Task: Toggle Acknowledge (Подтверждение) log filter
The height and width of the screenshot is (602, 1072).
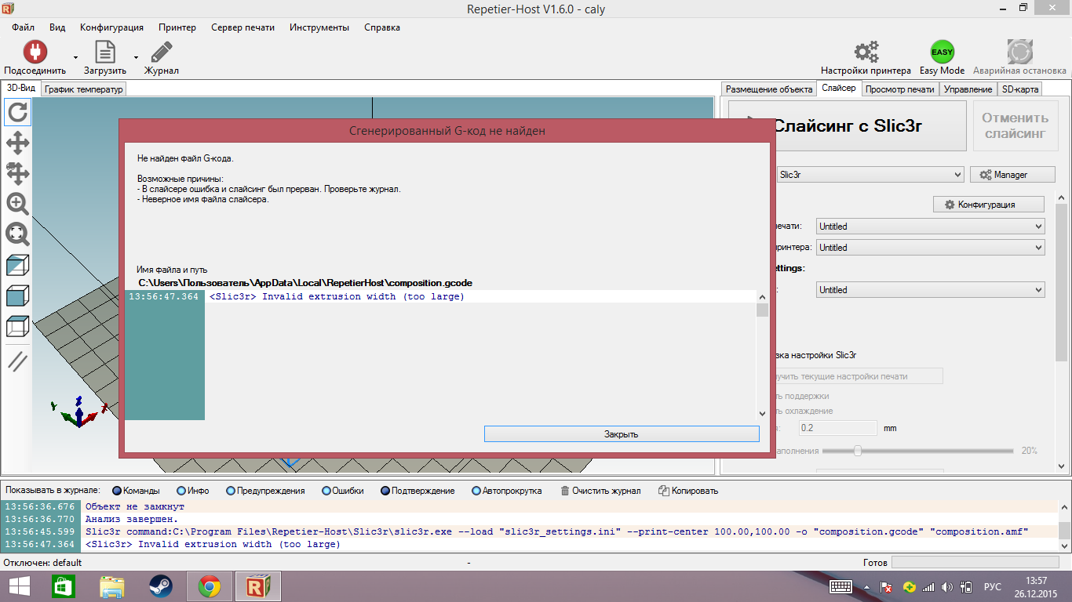Action: (418, 491)
